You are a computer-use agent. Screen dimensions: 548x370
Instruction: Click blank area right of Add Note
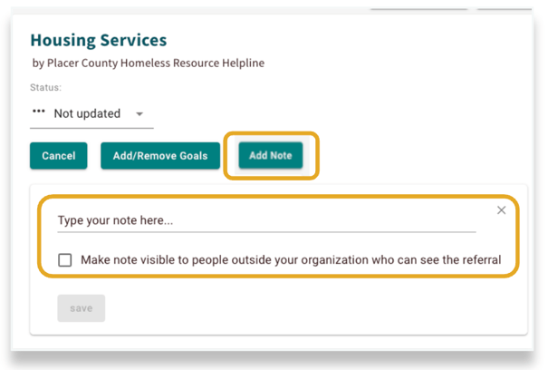pyautogui.click(x=417, y=156)
